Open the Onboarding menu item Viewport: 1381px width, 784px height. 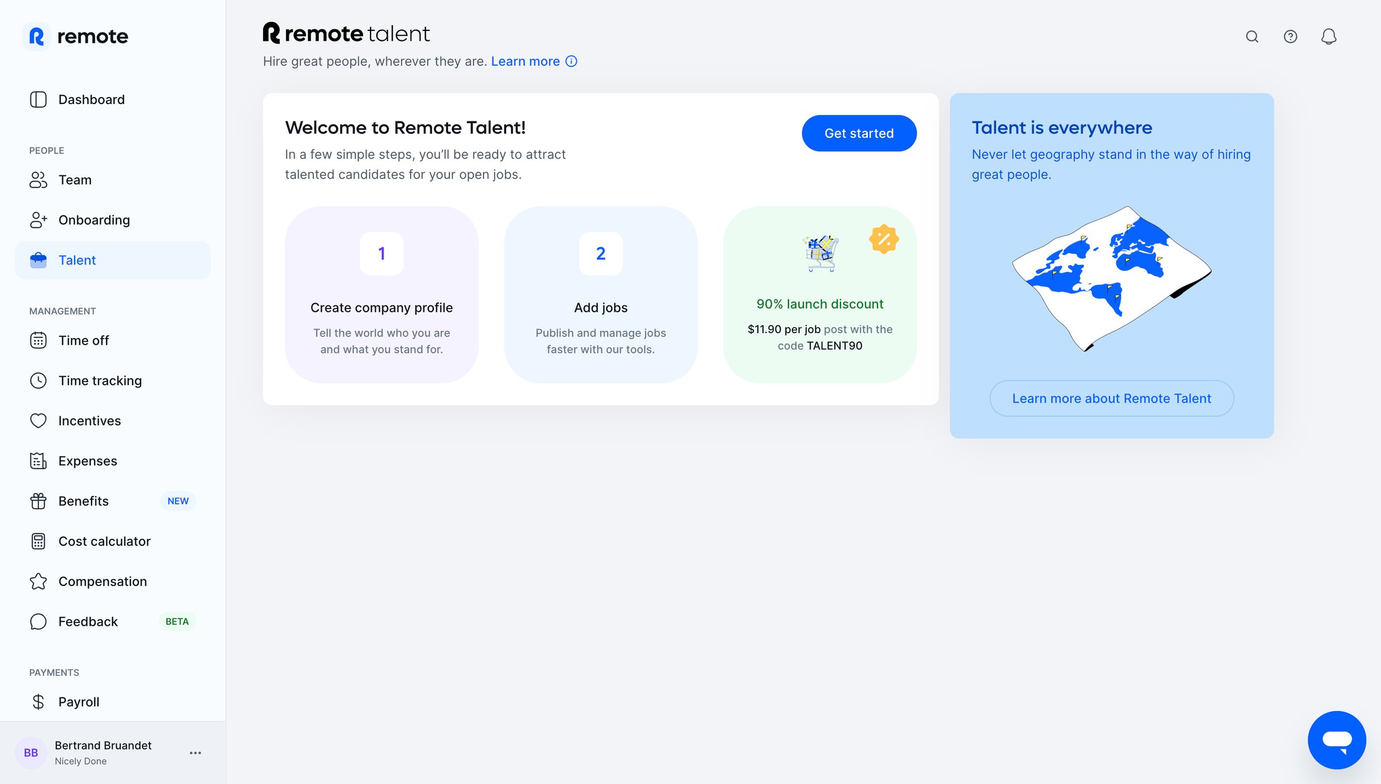[113, 220]
